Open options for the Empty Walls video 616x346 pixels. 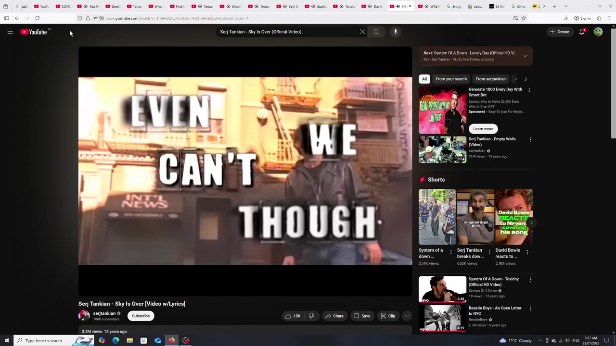530,139
